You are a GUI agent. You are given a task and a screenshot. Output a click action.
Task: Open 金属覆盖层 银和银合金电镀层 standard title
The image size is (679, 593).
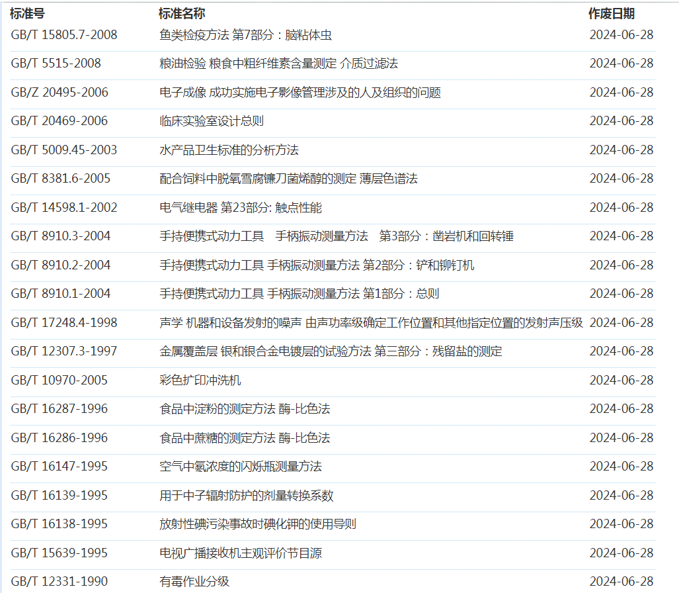pyautogui.click(x=331, y=351)
